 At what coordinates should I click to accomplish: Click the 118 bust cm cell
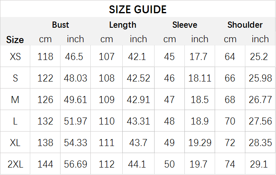(x=45, y=57)
